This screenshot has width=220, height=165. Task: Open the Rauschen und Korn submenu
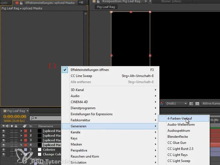click(x=111, y=156)
